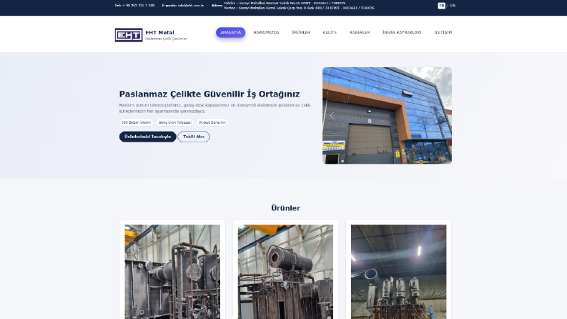
Task: Select the Geniş Ürün Yelpazesi tag
Action: (174, 122)
